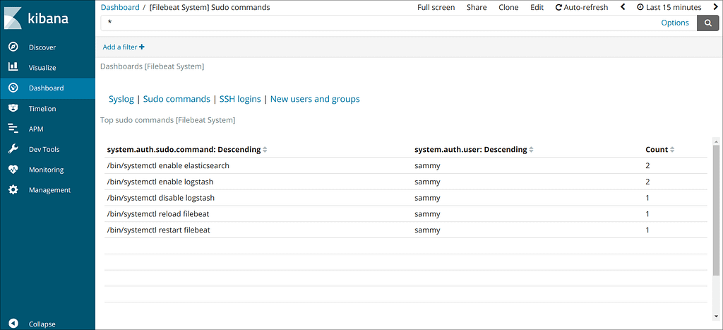The width and height of the screenshot is (723, 330).
Task: Focus the query search input field
Action: pyautogui.click(x=399, y=23)
